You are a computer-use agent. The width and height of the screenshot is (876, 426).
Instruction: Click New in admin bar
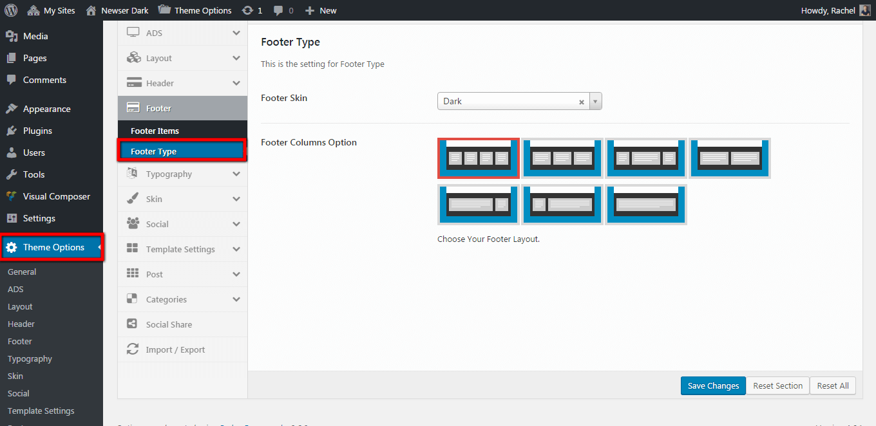[320, 10]
